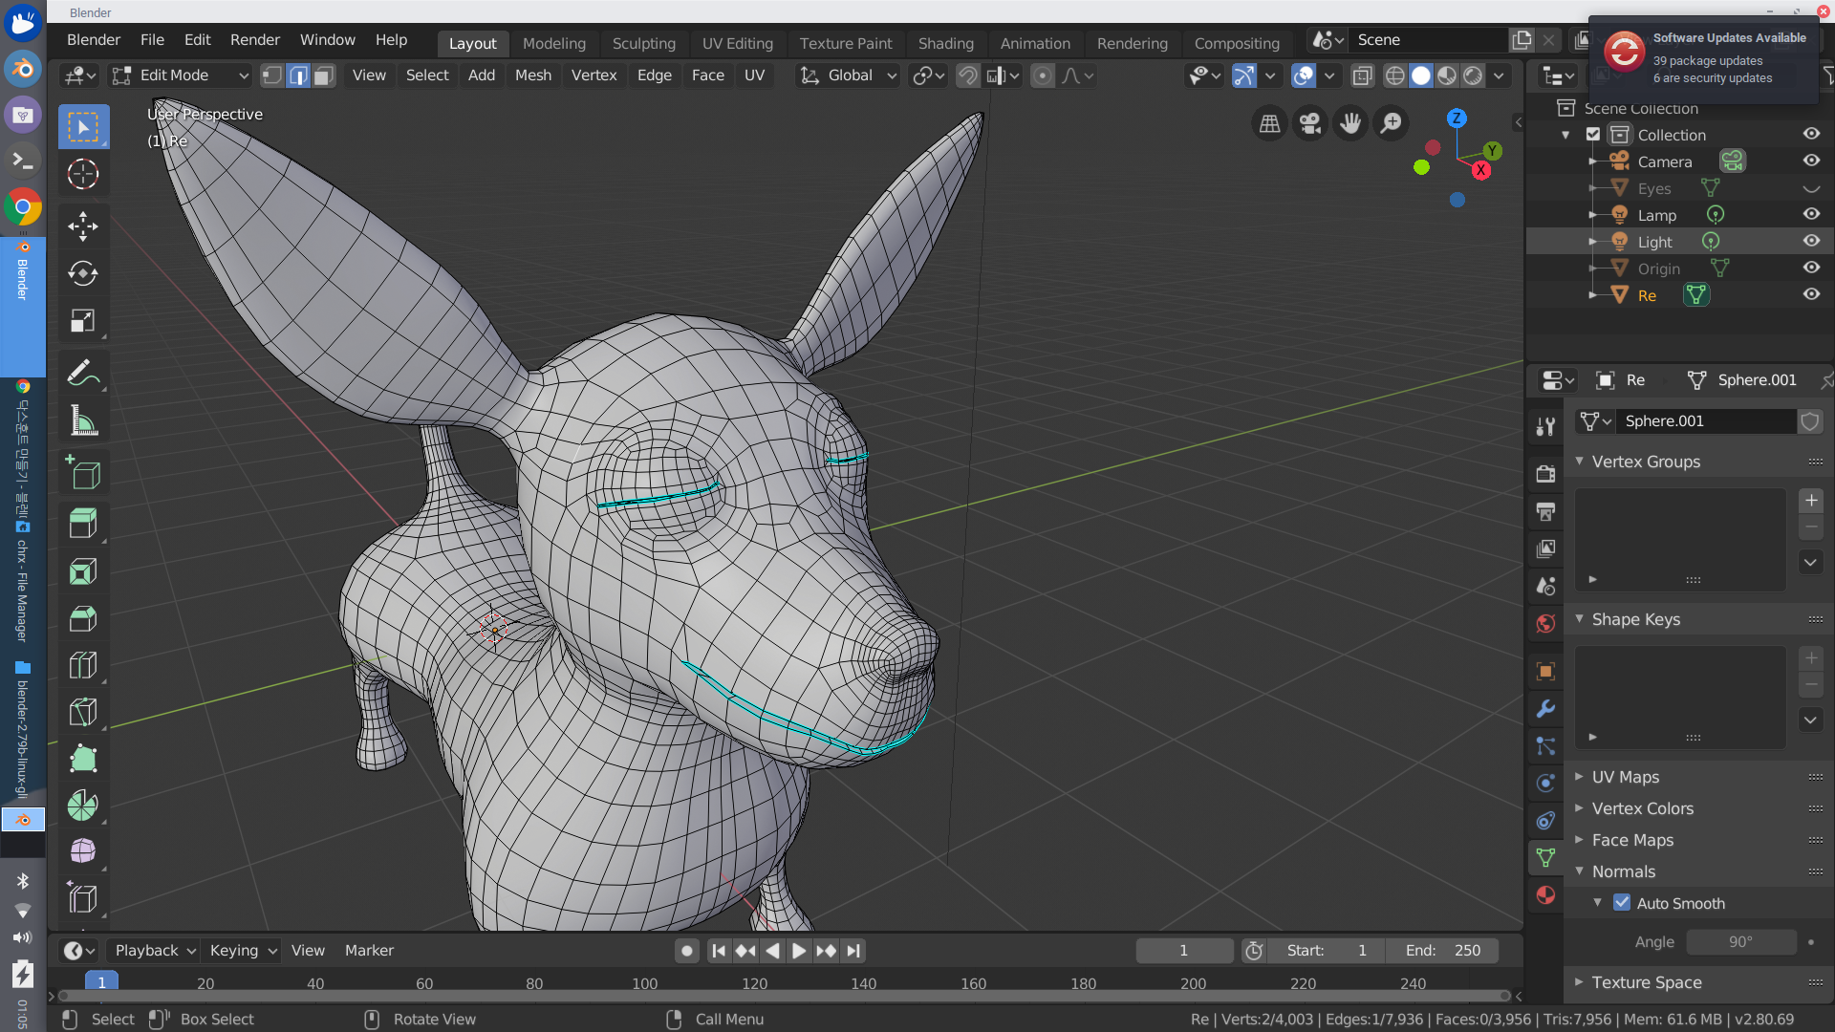Select the Loop Cut tool
The image size is (1835, 1032).
pos(83,665)
